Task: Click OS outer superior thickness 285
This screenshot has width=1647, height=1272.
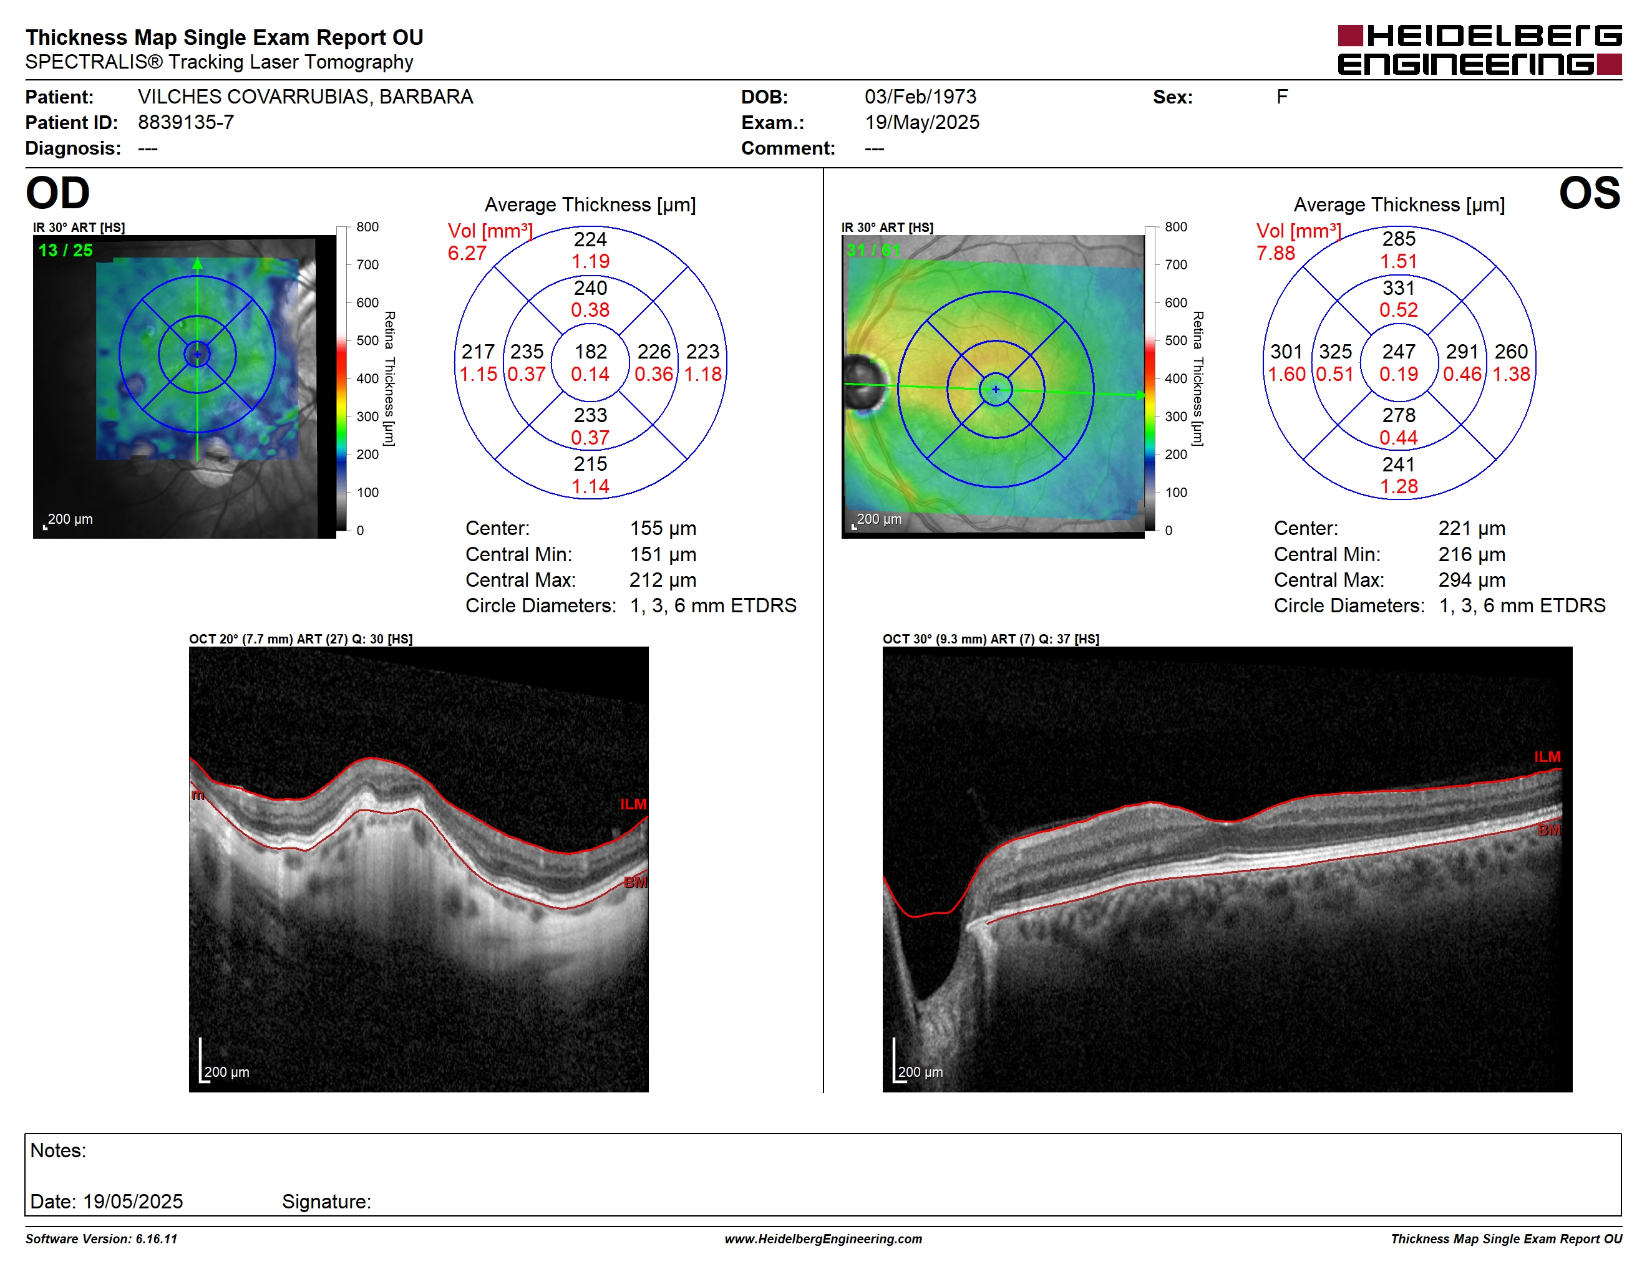Action: [1399, 239]
